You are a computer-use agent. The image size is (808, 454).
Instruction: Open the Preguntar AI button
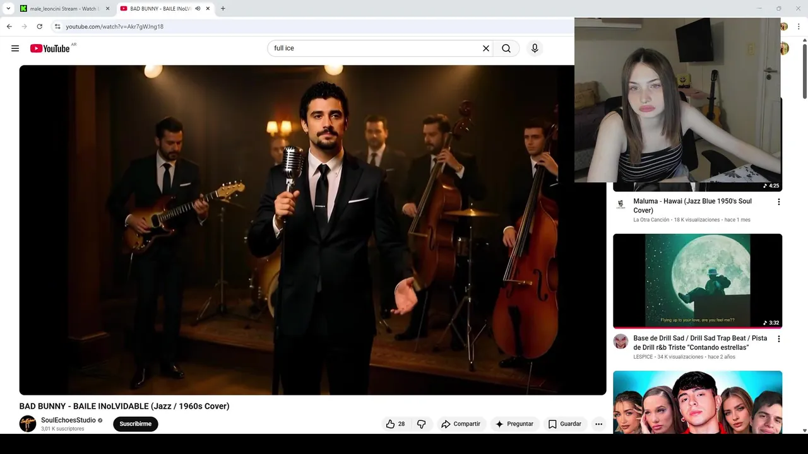(514, 424)
